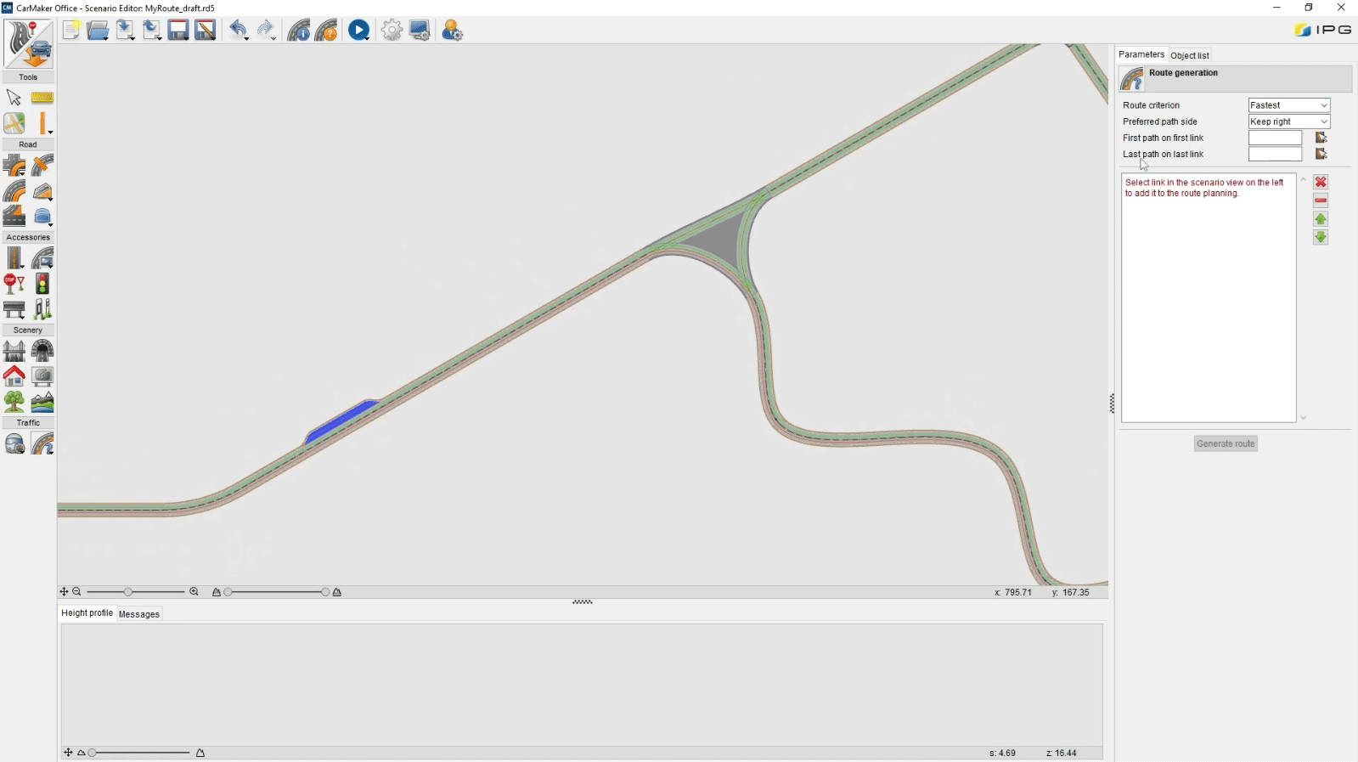Open the Route criterion dropdown

click(1289, 105)
